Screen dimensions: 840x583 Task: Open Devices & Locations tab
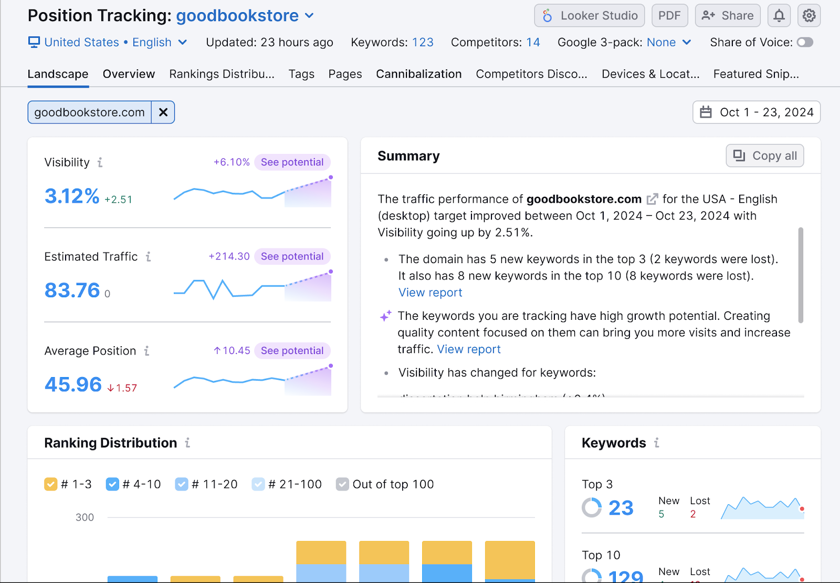pos(650,74)
